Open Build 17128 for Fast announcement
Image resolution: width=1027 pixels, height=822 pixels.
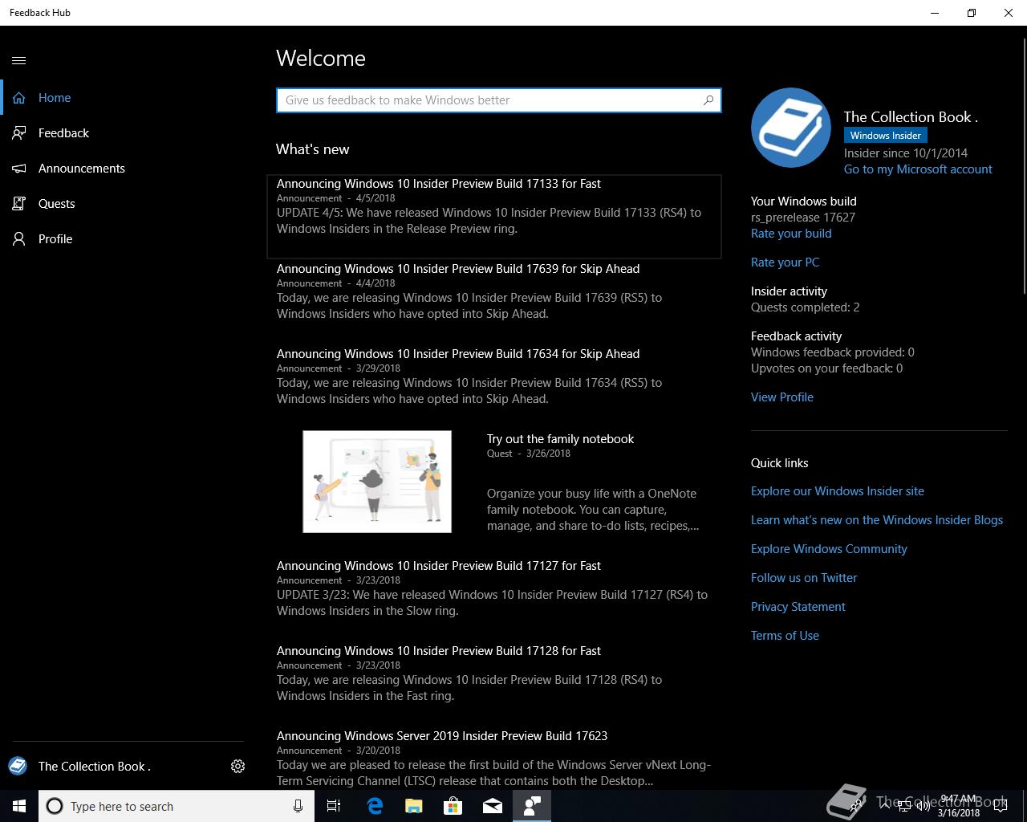coord(494,684)
